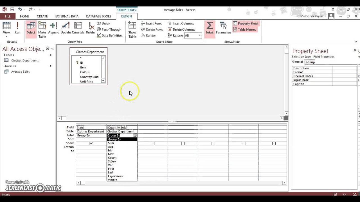Choose the Append query type
Screen dimensions: 360x202
[x=54, y=28]
